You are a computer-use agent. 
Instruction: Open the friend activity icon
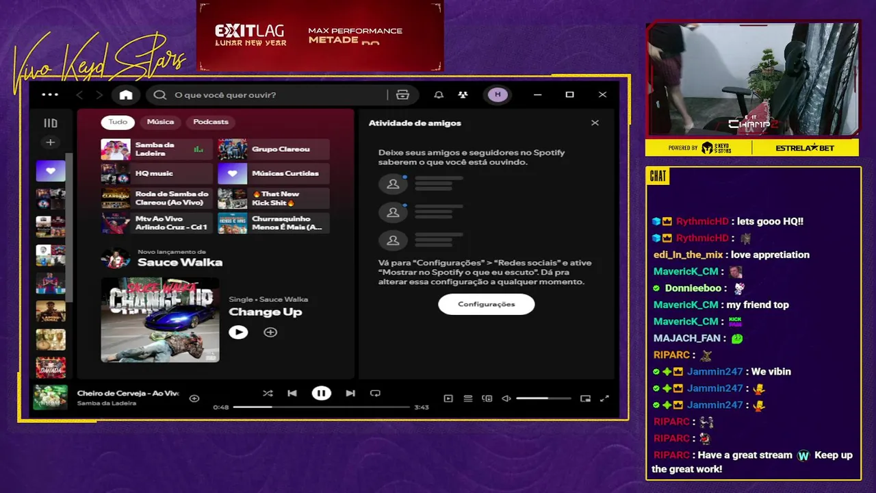[463, 94]
